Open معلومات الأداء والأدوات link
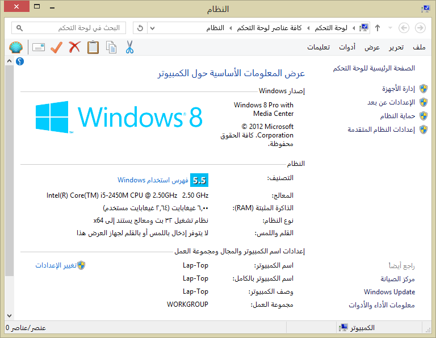This screenshot has height=338, width=436. coord(381,305)
